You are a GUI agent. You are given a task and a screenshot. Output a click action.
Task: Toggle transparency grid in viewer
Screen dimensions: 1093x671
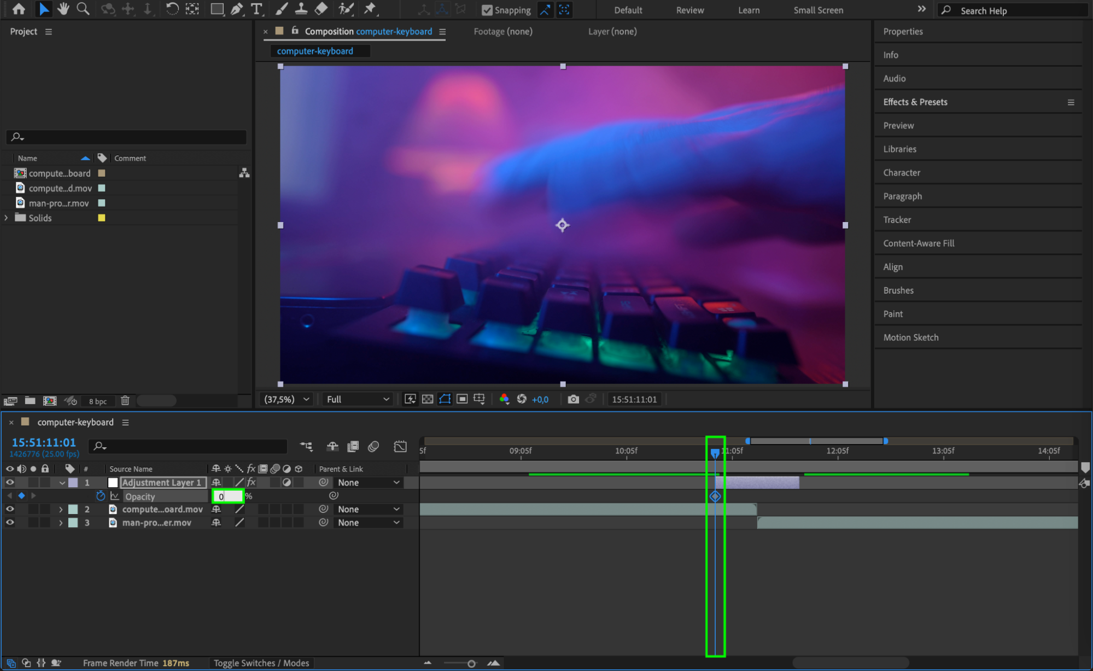tap(428, 399)
